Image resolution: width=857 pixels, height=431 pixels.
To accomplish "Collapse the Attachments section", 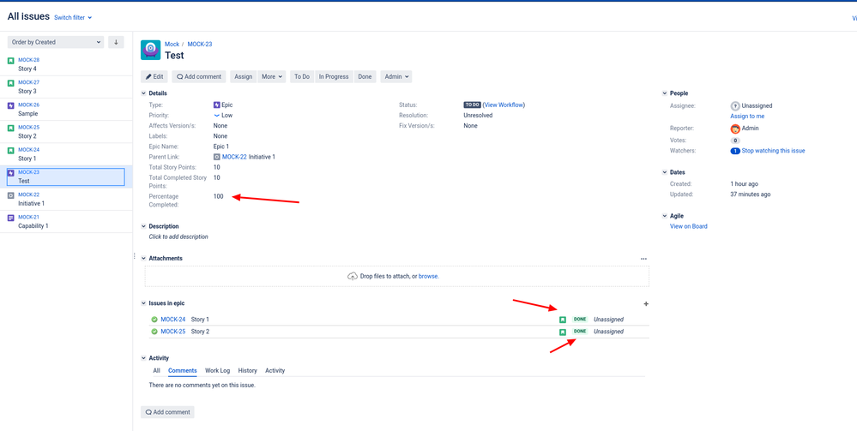I will [x=144, y=259].
